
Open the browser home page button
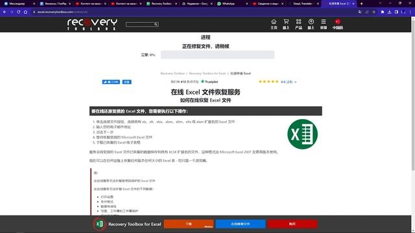click(25, 12)
